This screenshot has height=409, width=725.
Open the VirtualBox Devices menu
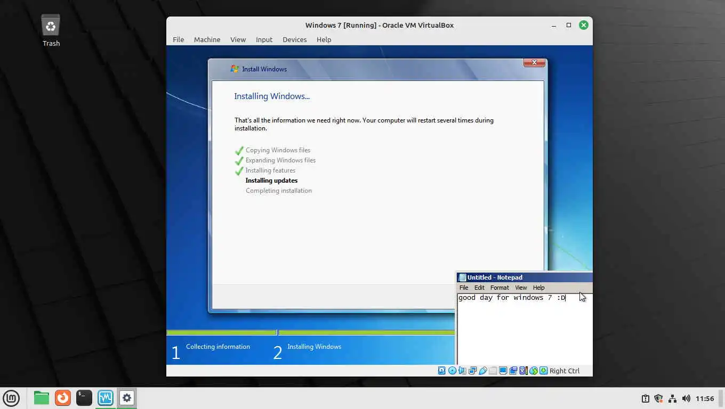pos(294,39)
